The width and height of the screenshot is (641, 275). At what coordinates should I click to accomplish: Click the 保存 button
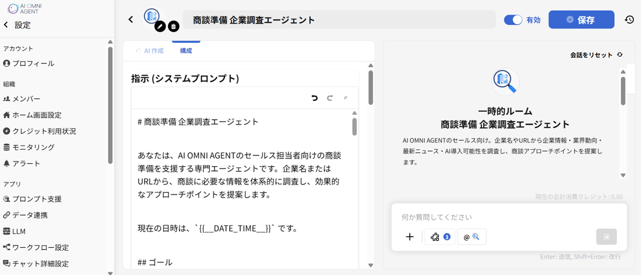tap(581, 19)
